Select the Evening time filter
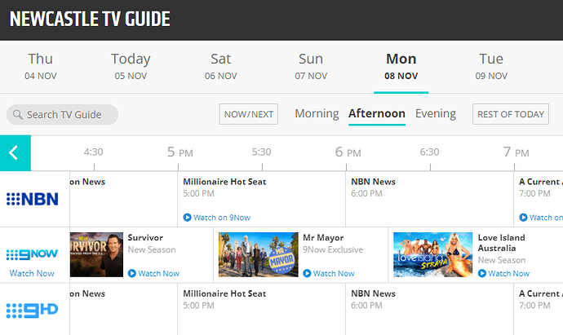This screenshot has height=335, width=563. pos(436,114)
